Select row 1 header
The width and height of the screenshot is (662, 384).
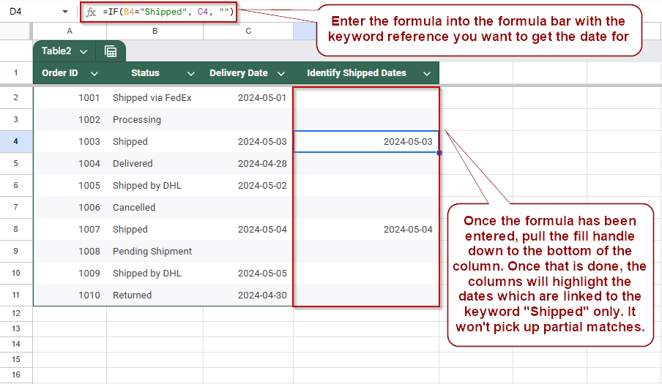coord(15,72)
